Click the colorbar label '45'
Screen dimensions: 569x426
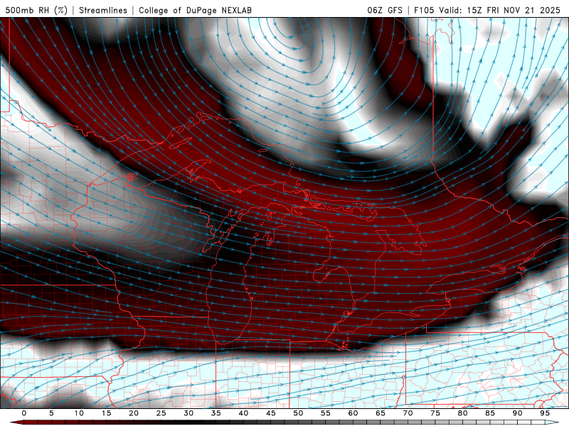tap(271, 413)
